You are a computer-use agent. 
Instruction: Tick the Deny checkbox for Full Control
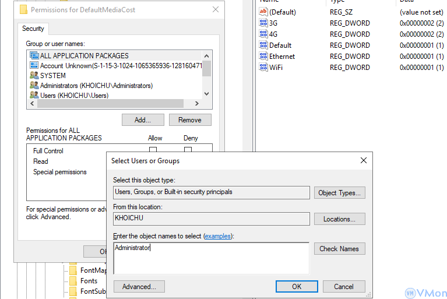click(188, 150)
